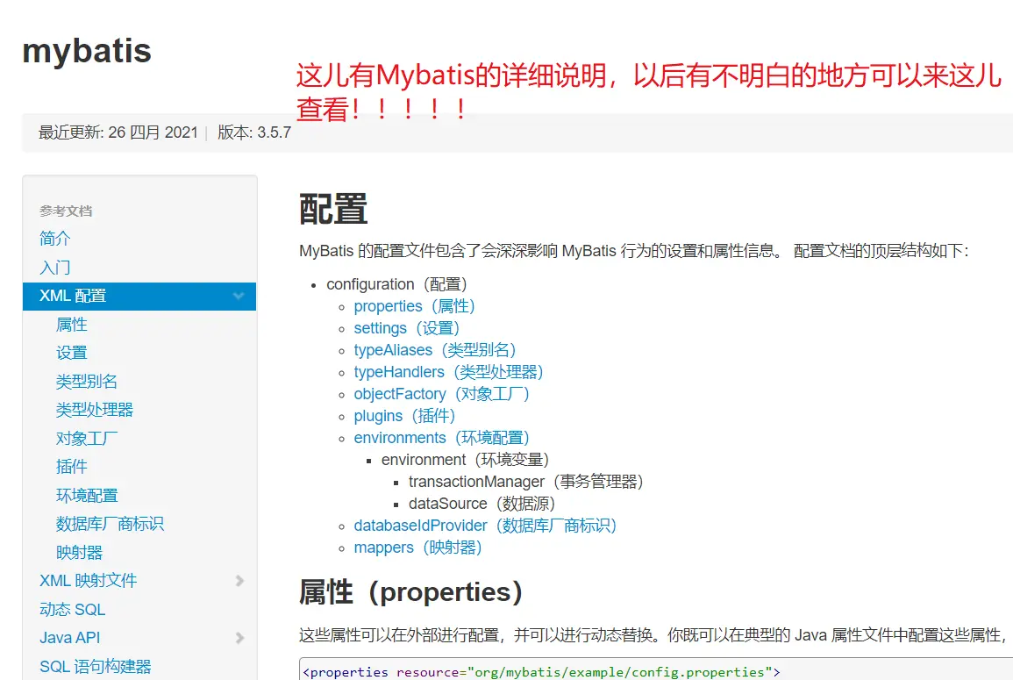
Task: Expand the XML 映射文件 submenu arrow
Action: point(239,581)
